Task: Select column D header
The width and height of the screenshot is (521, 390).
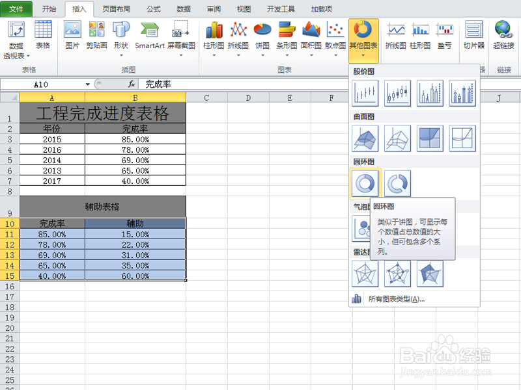Action: click(248, 98)
